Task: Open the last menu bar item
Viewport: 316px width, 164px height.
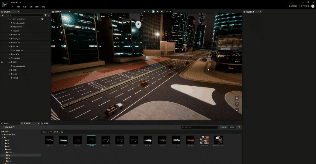Action: (43, 7)
